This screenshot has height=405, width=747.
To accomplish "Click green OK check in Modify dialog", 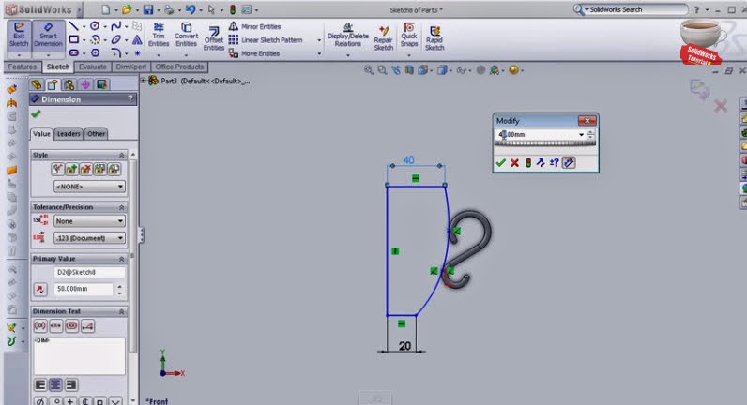I will (500, 163).
